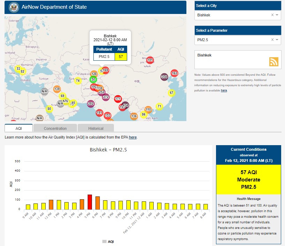Click the red 171 AQI map marker
Viewport: 285px width, 246px height.
coord(118,99)
